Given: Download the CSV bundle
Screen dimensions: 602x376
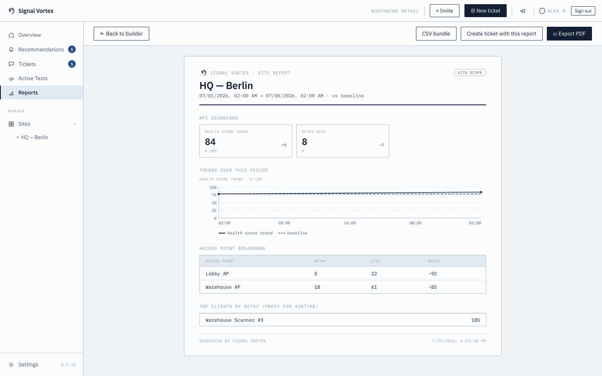Looking at the screenshot, I should [436, 34].
